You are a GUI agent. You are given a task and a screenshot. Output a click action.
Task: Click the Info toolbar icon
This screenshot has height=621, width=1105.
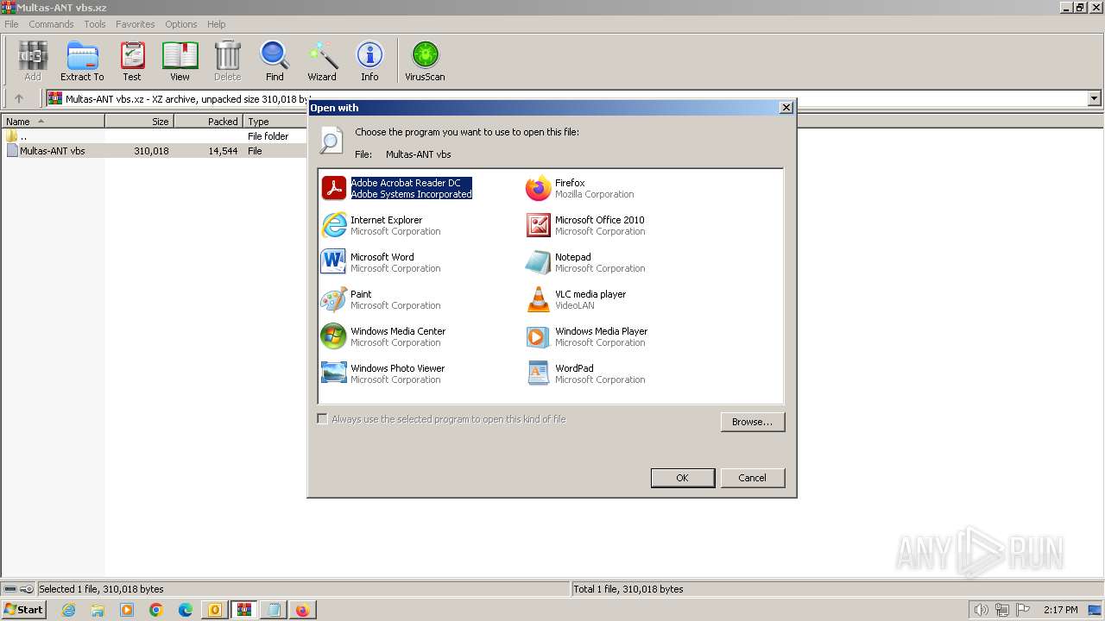[x=369, y=61]
